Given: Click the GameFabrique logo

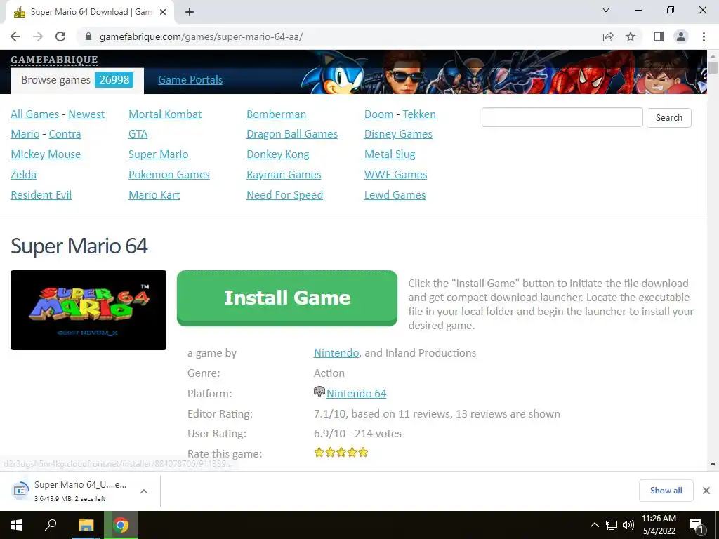Looking at the screenshot, I should pos(54,60).
